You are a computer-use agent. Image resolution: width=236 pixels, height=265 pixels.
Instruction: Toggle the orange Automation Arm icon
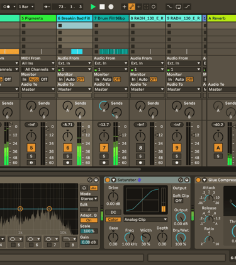pyautogui.click(x=132, y=7)
